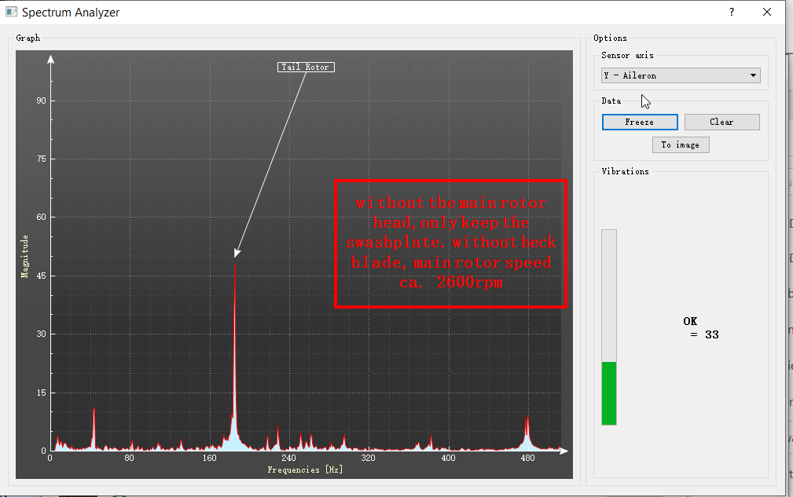Click the OK = 33 vibration reading
The image size is (793, 497).
[x=700, y=328]
